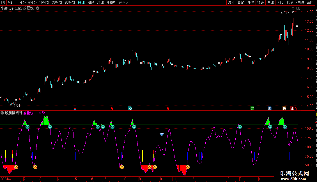
Task: Click the red-blue arrow event marker near month 5
Action: (75, 109)
